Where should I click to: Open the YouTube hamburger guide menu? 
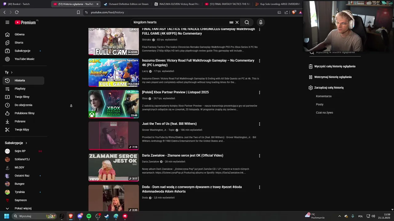(x=7, y=22)
